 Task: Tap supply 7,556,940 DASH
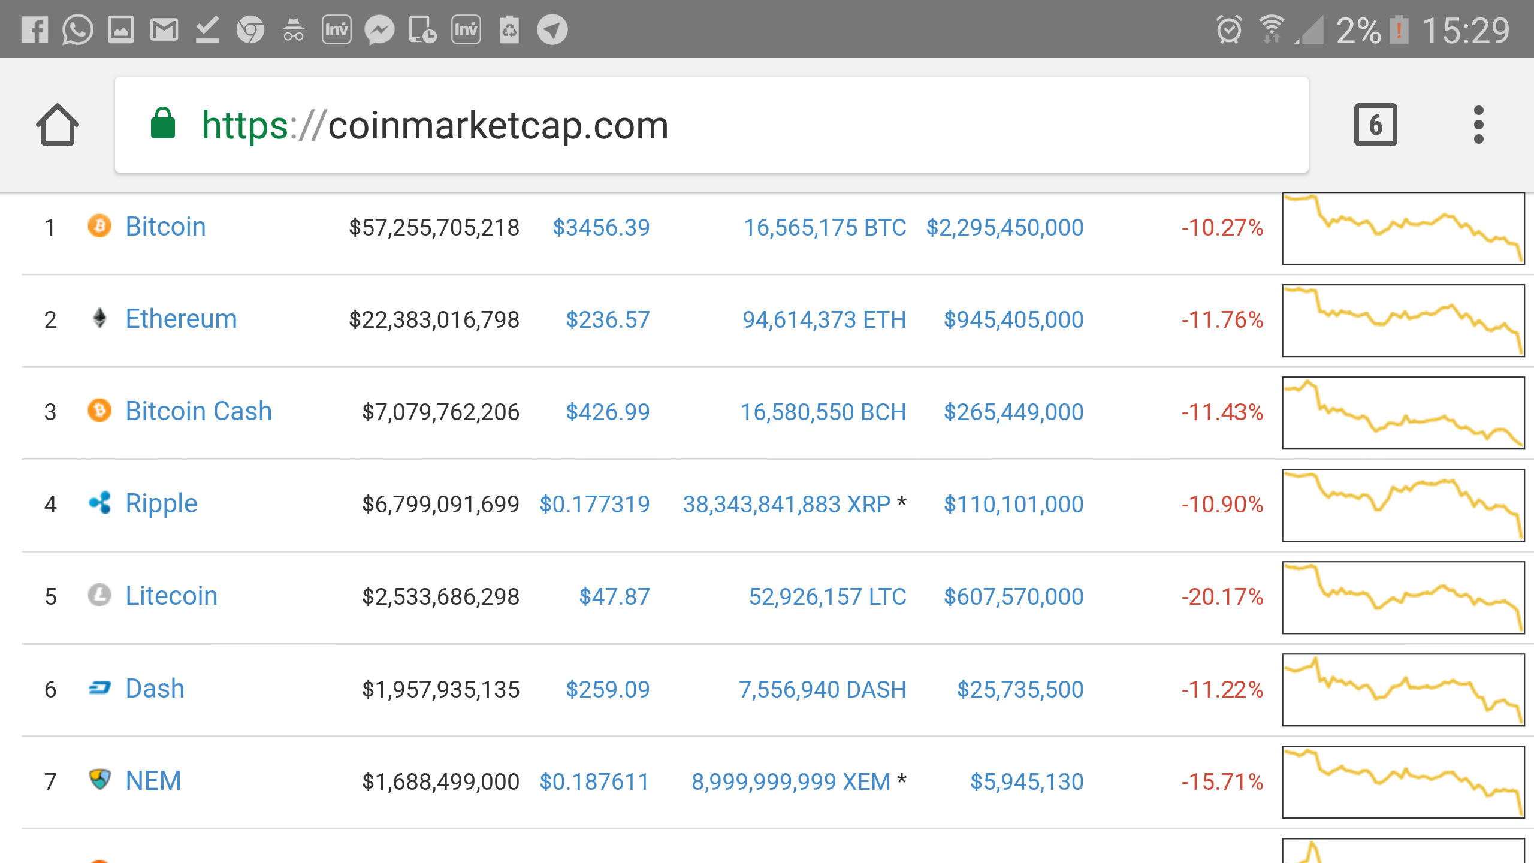pos(822,689)
